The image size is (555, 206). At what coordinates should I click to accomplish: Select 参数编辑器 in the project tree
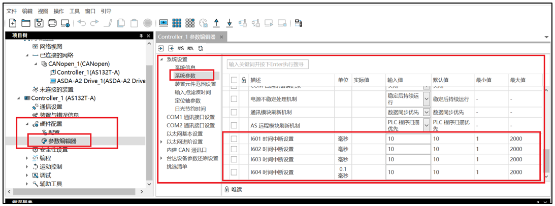coord(62,141)
